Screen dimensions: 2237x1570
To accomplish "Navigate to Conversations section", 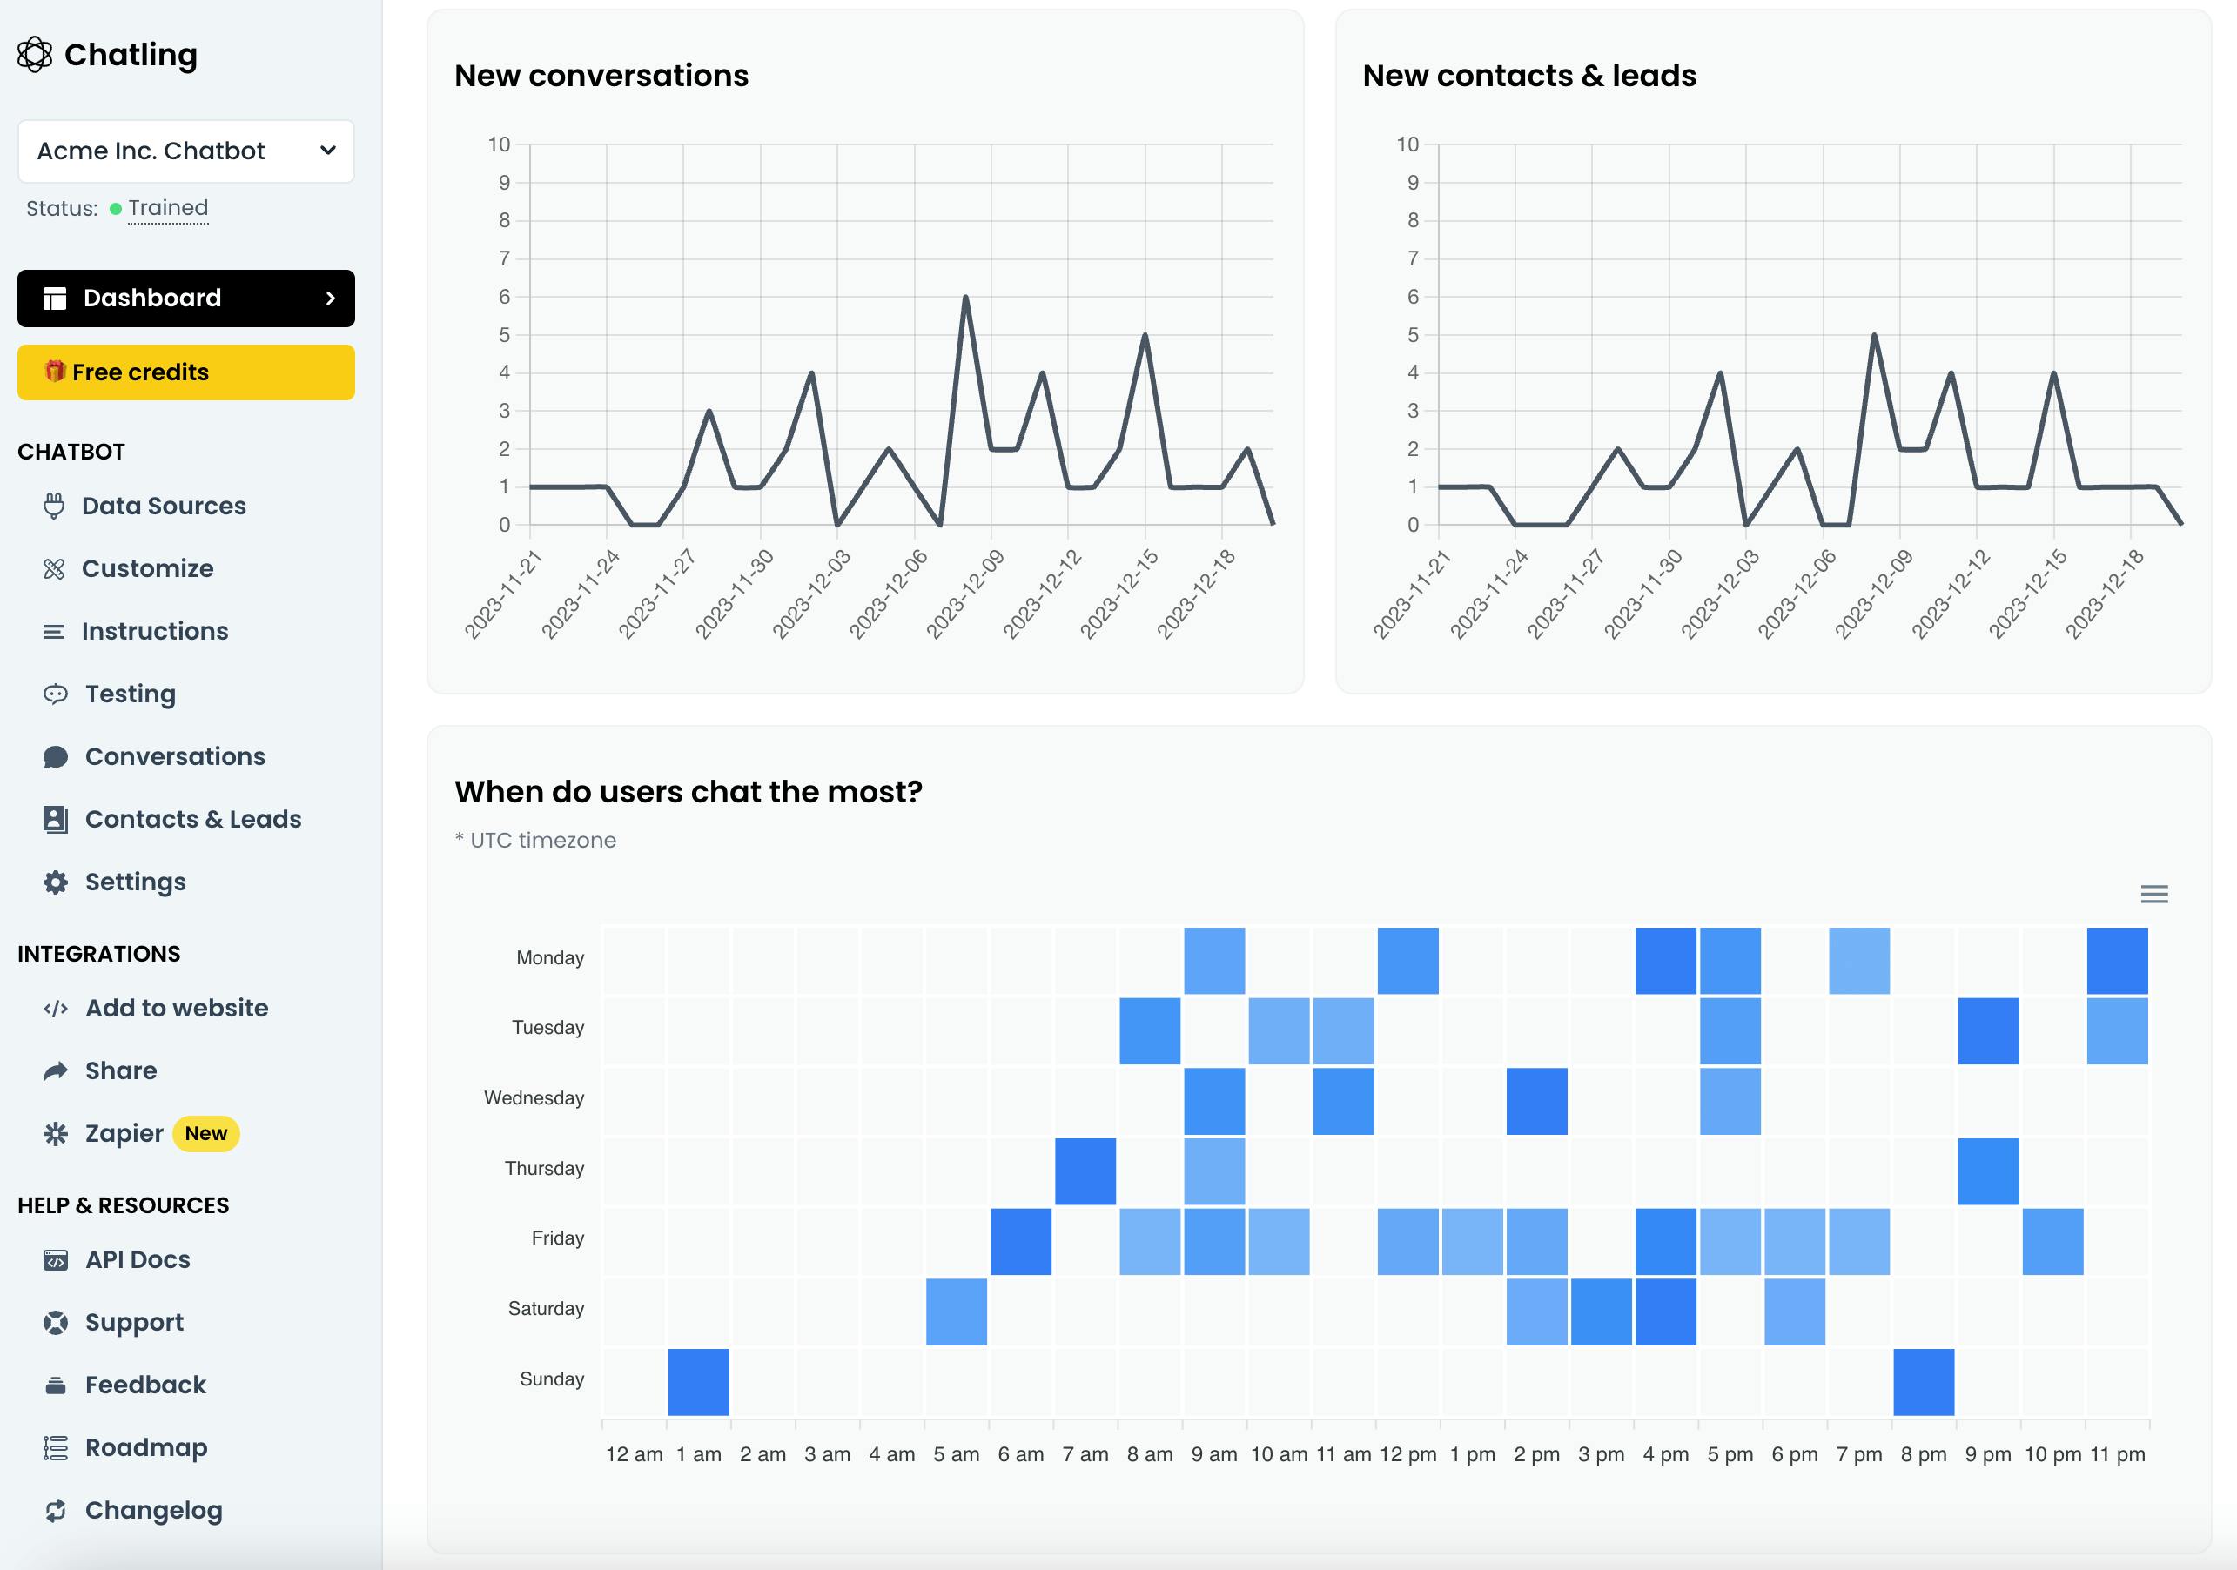I will click(175, 756).
